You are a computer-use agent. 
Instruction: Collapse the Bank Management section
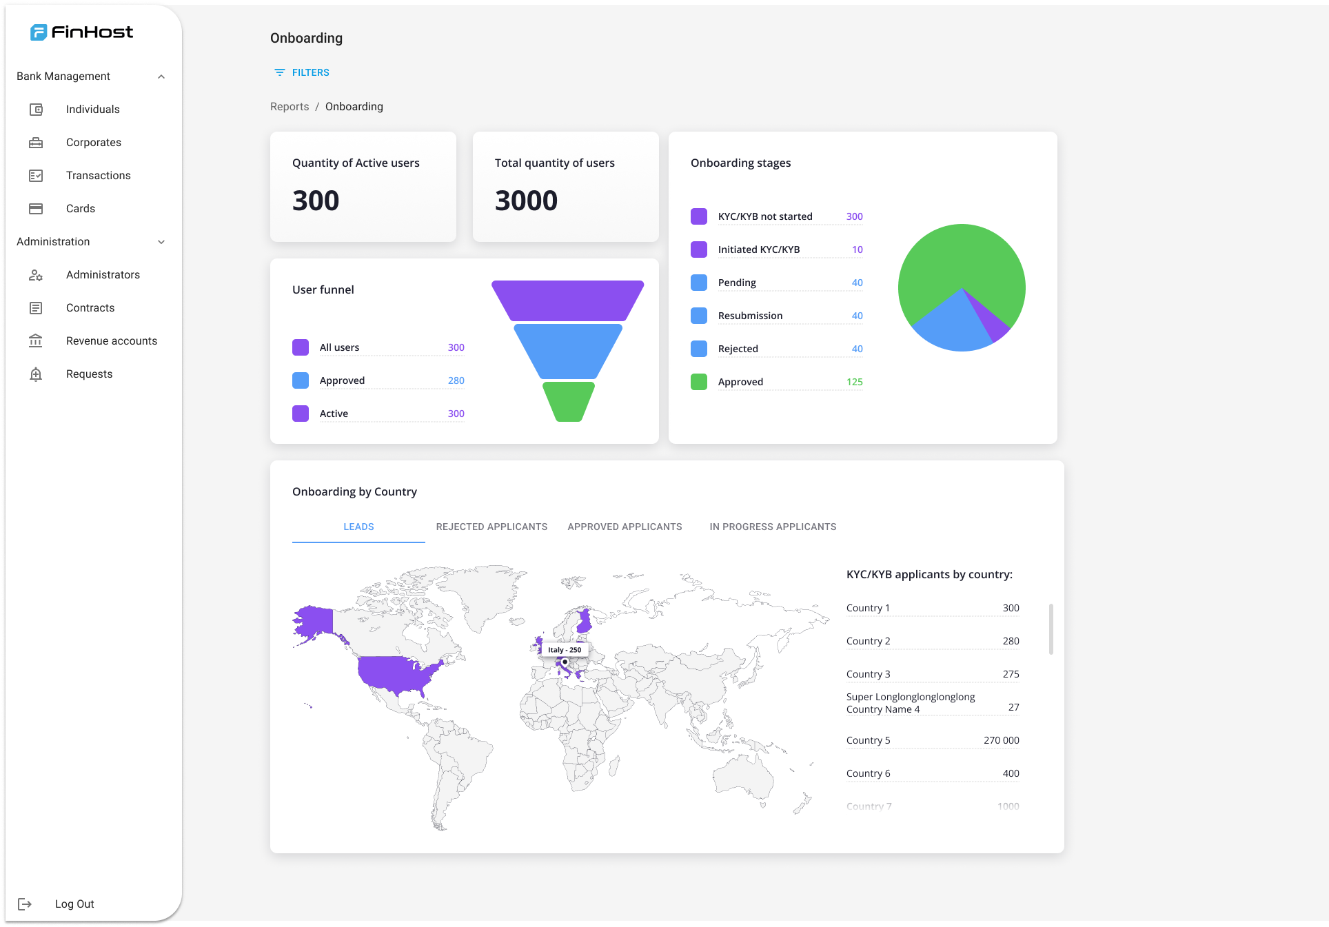[x=161, y=77]
